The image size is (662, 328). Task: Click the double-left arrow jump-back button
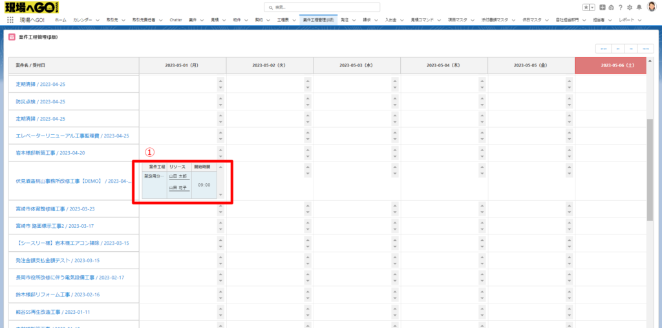point(603,48)
